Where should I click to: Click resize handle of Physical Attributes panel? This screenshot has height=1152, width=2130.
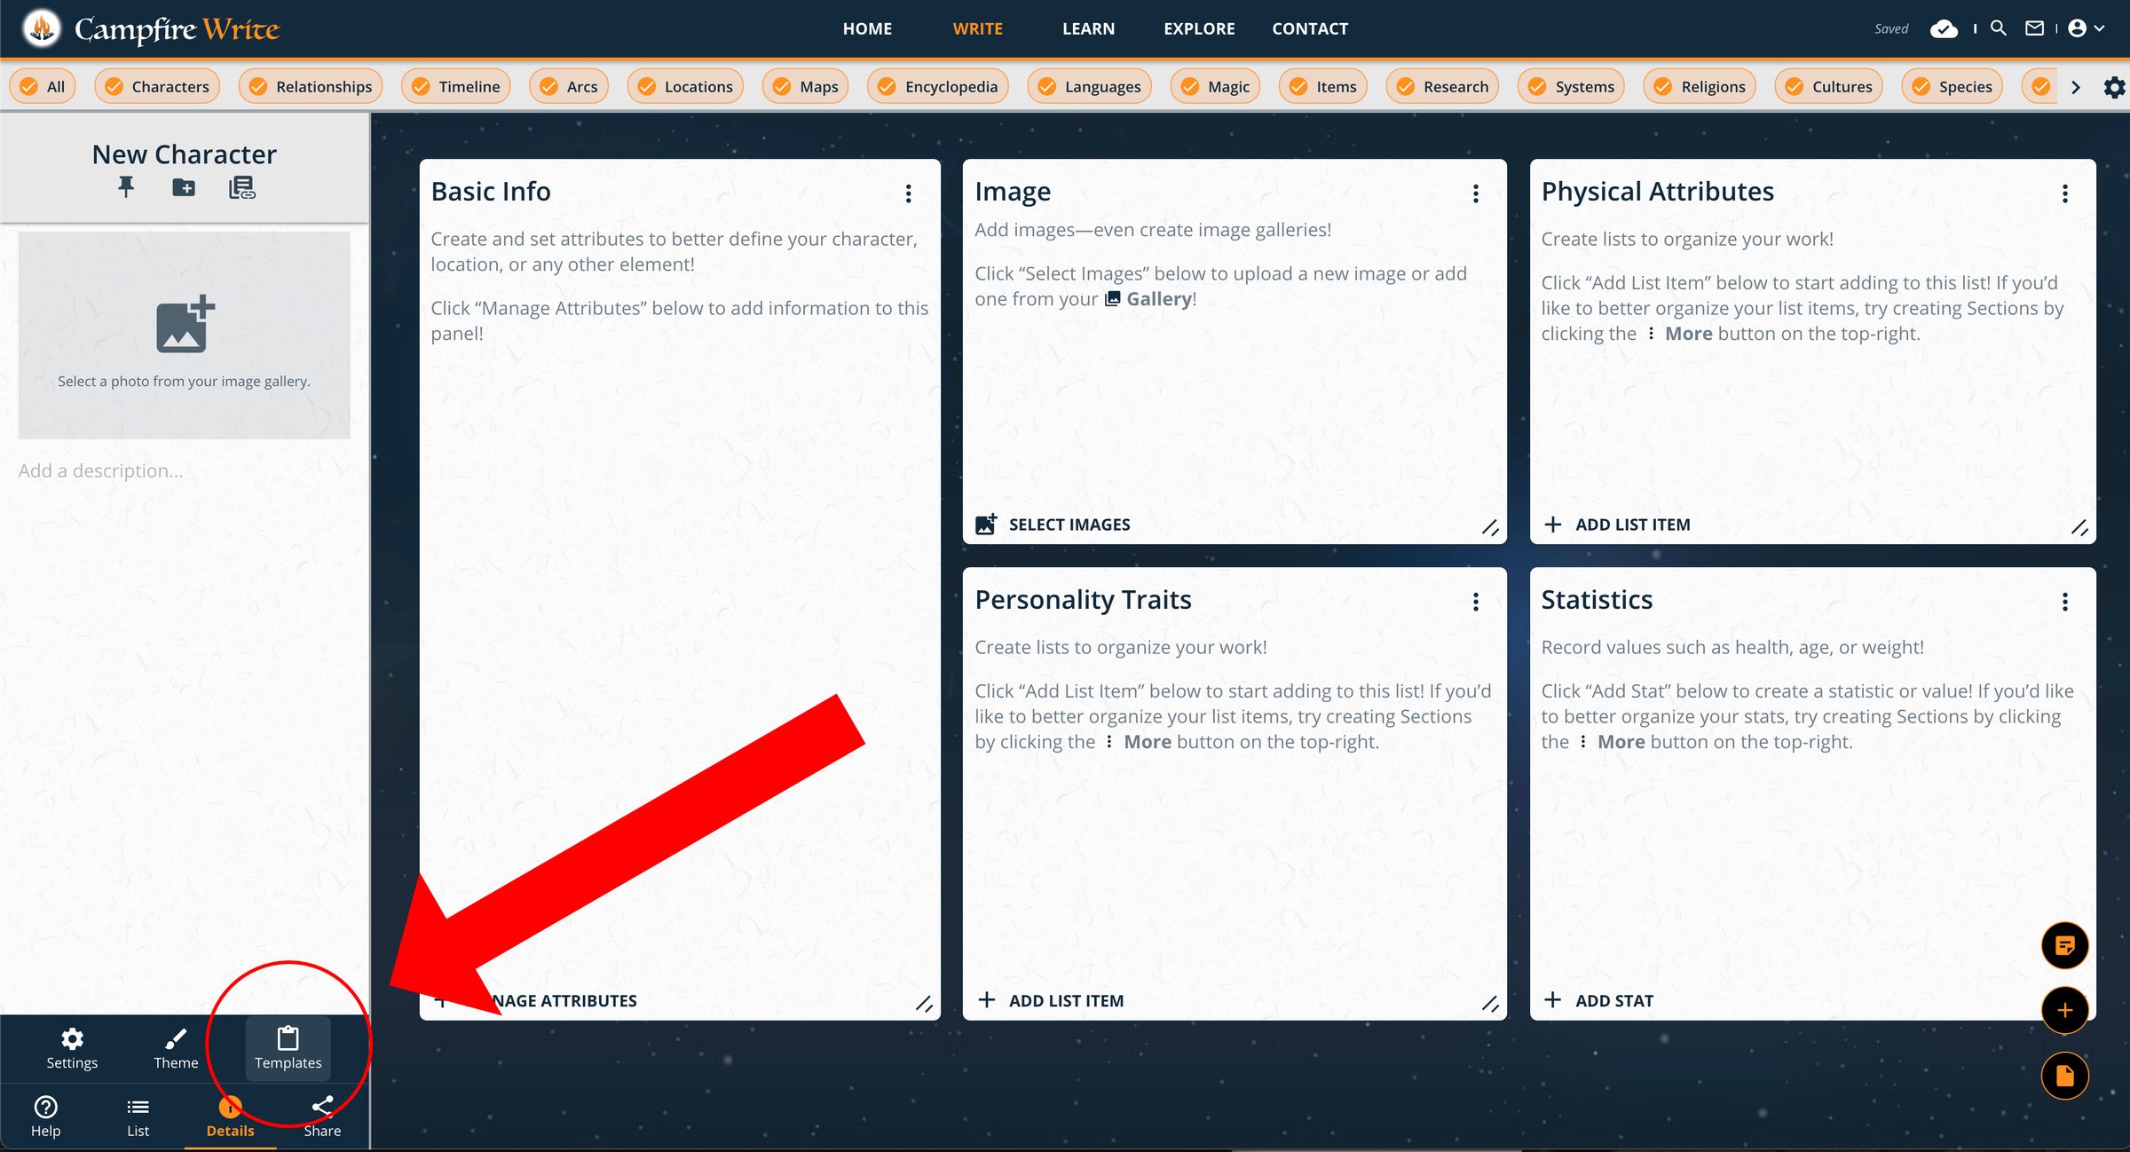coord(2079,528)
